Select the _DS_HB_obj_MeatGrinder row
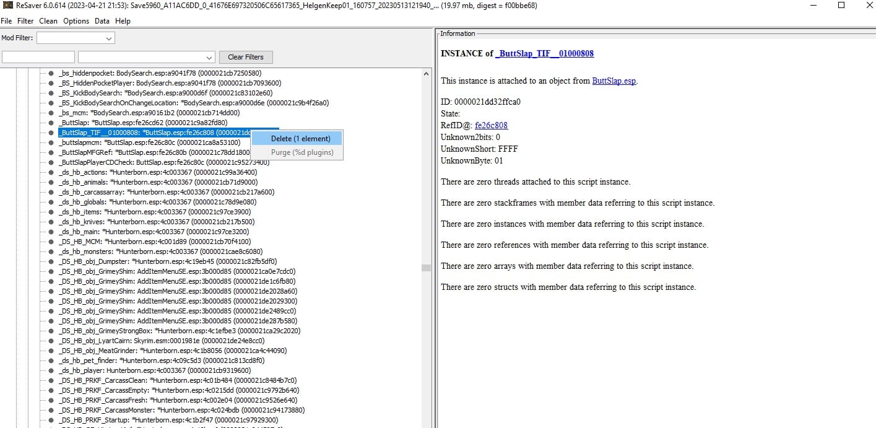The width and height of the screenshot is (876, 428). [173, 351]
